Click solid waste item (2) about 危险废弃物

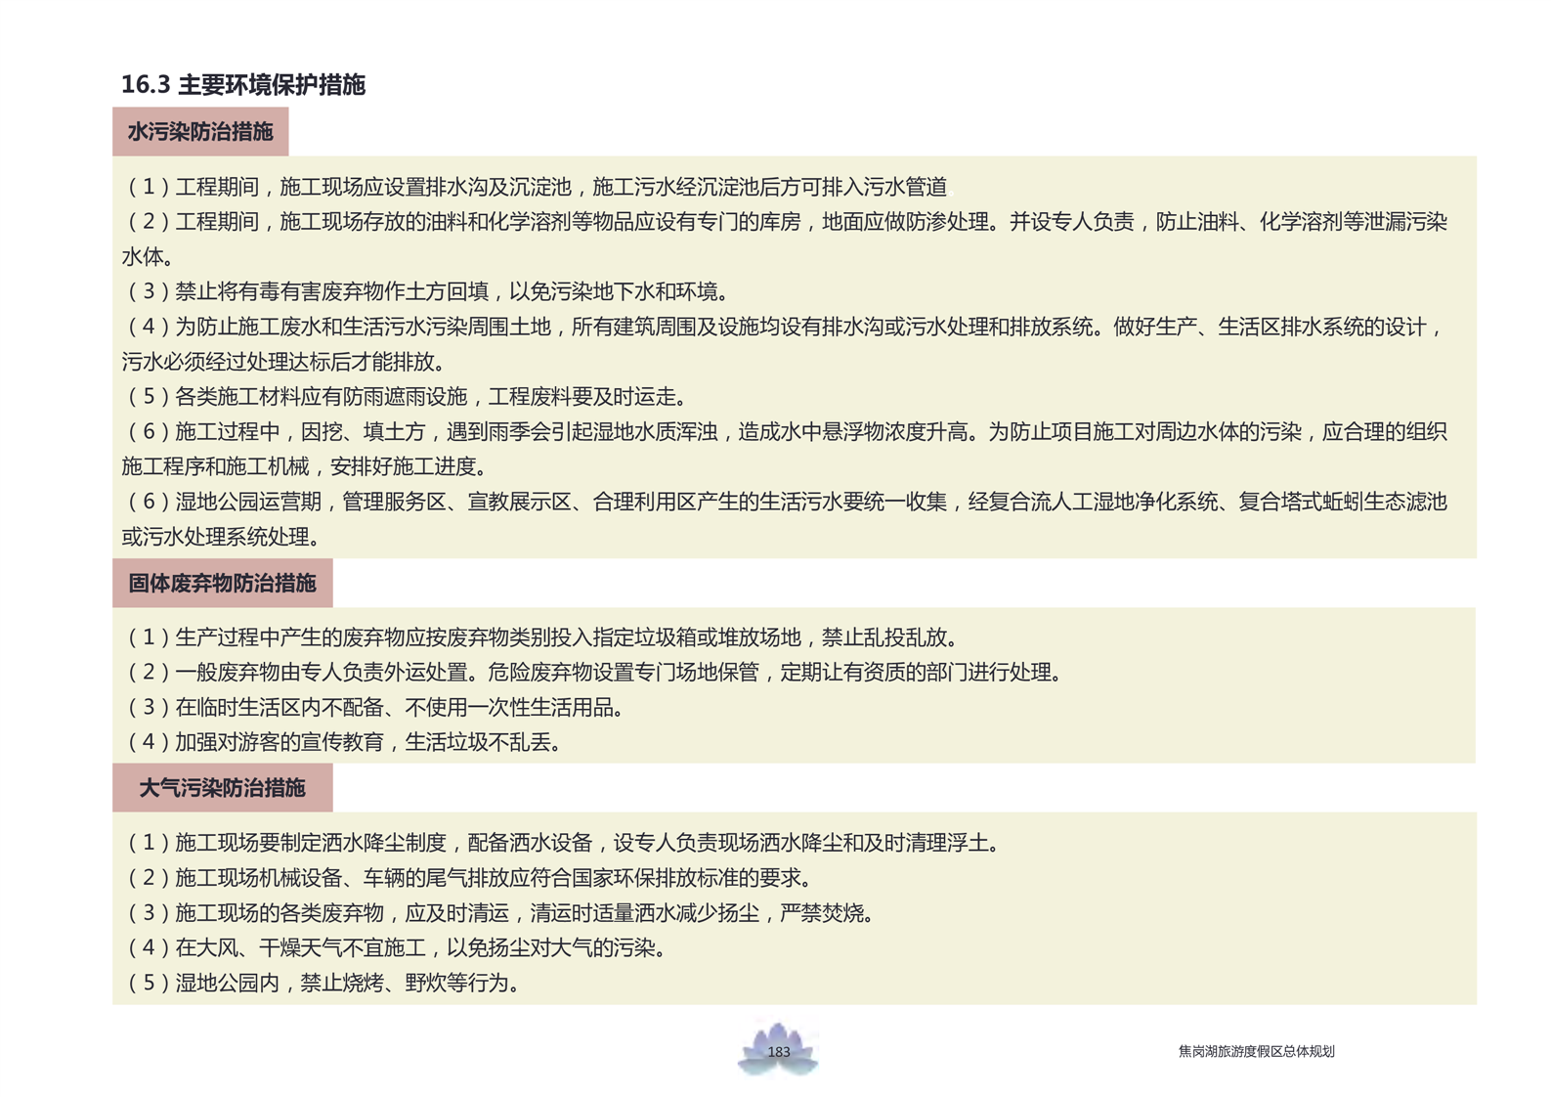(594, 673)
